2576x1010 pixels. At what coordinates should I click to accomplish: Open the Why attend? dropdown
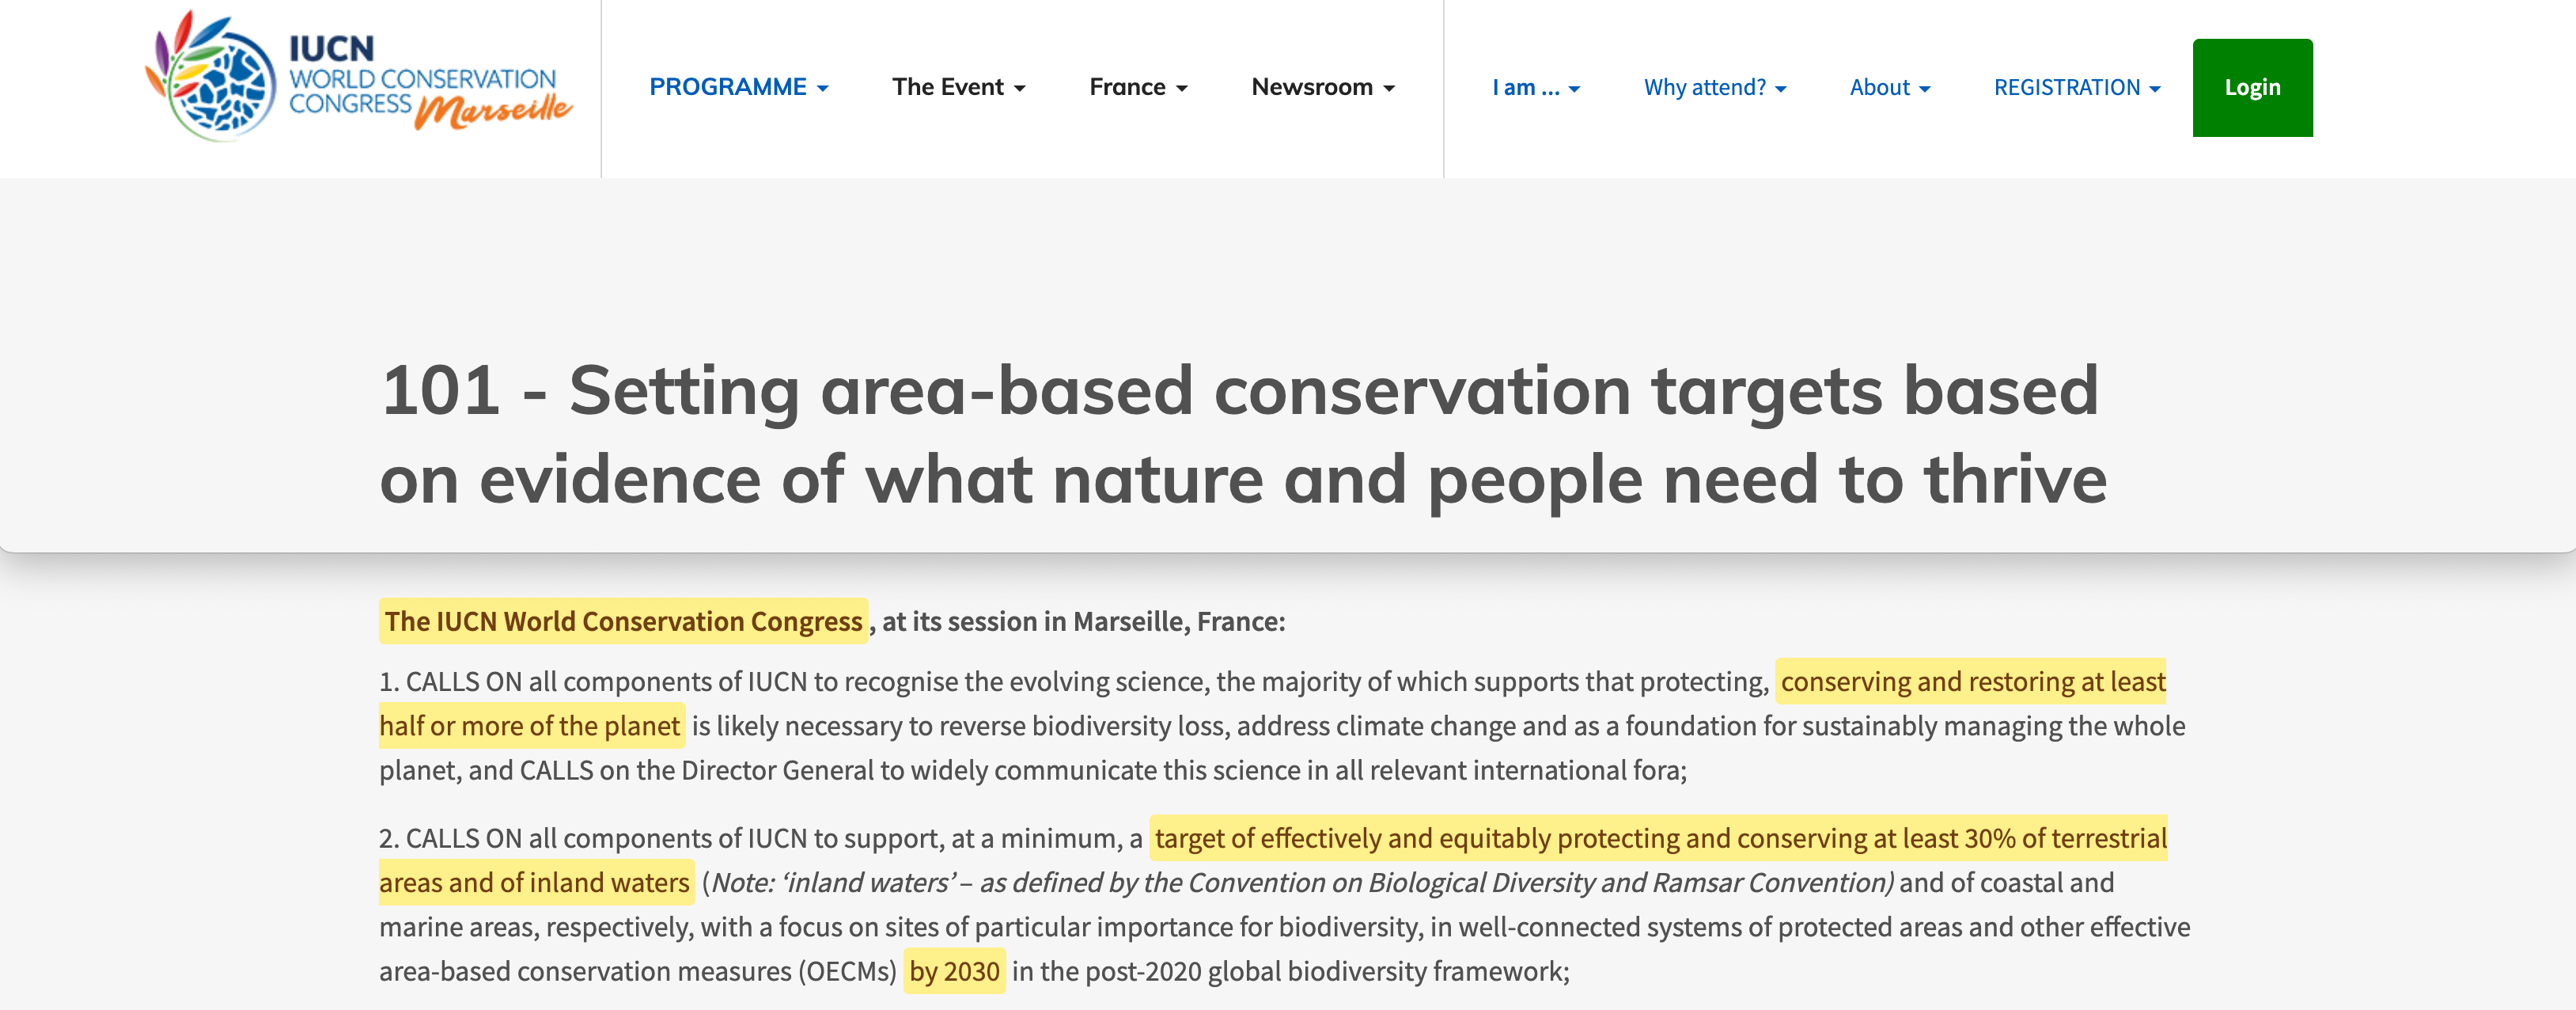(1714, 88)
